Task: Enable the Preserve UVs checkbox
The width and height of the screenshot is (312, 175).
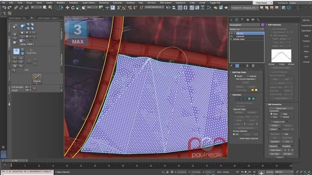Action: (272, 122)
